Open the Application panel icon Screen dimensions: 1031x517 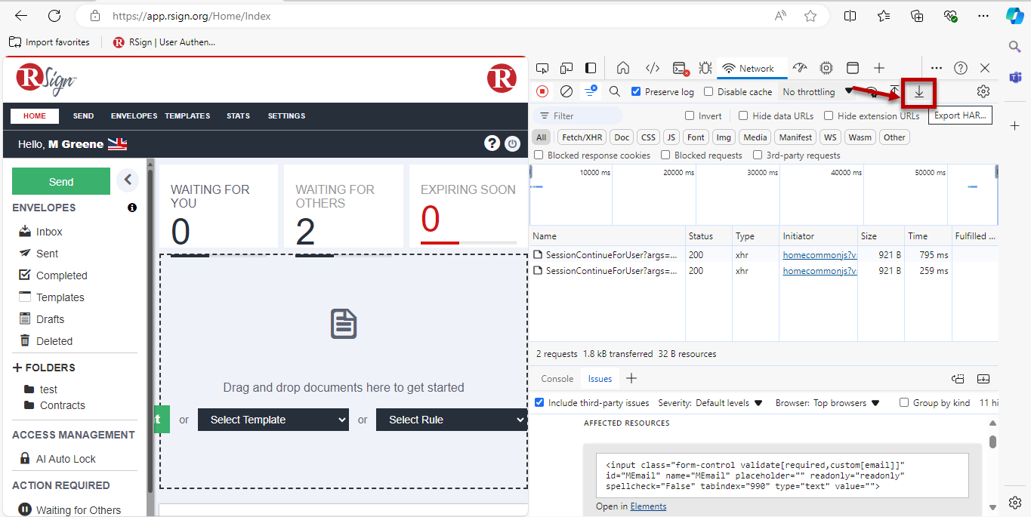coord(852,68)
